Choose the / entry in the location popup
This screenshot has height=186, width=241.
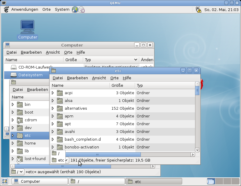click(58, 153)
